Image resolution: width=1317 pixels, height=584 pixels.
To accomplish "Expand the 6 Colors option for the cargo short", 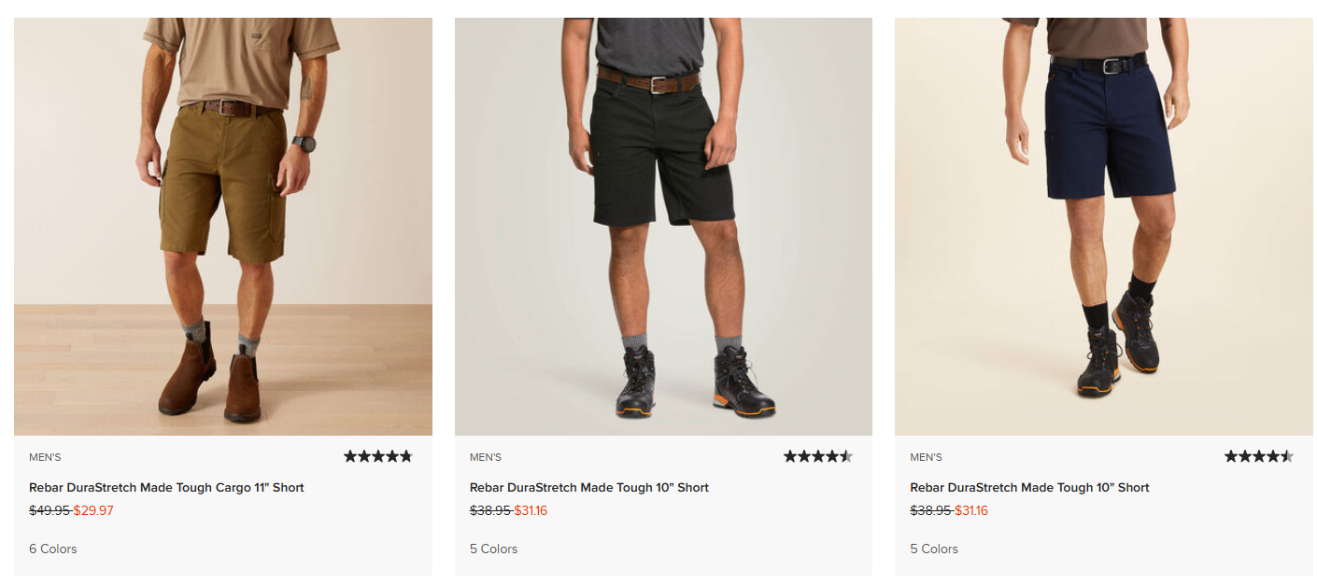I will coord(52,549).
